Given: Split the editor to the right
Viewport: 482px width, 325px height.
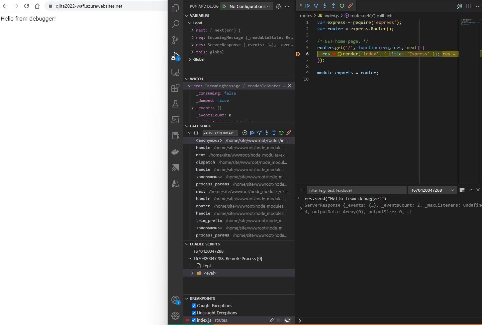Looking at the screenshot, I should tap(468, 6).
